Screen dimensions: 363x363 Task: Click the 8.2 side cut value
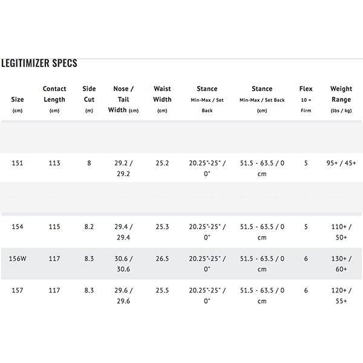tap(89, 227)
